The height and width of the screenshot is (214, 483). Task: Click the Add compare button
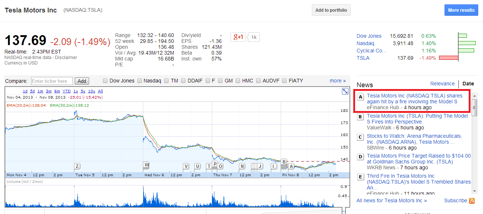pos(82,81)
